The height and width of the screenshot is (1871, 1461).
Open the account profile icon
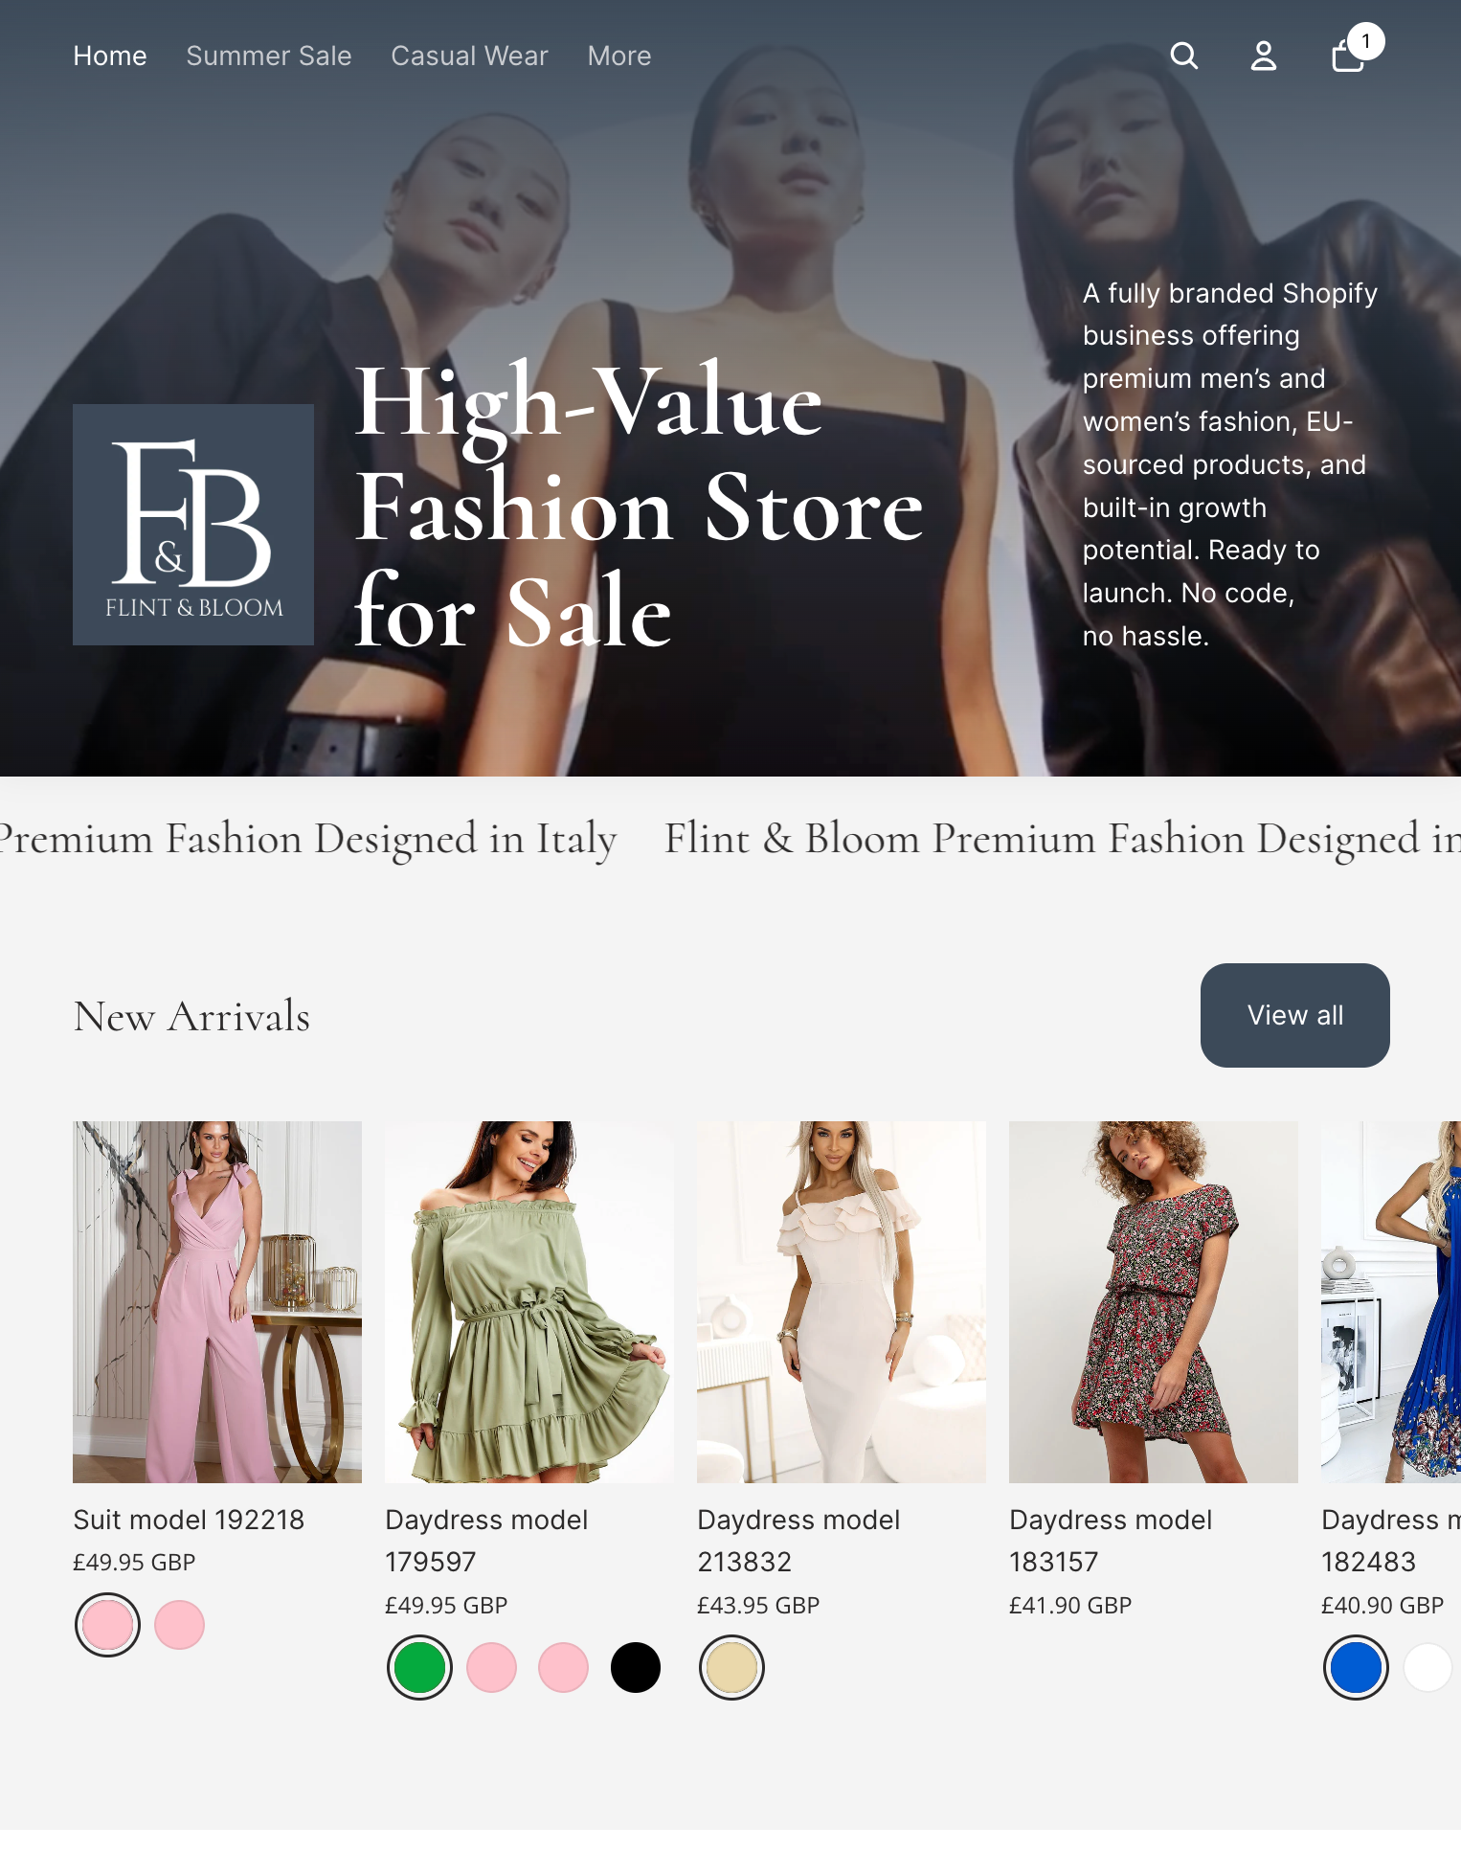[1264, 56]
